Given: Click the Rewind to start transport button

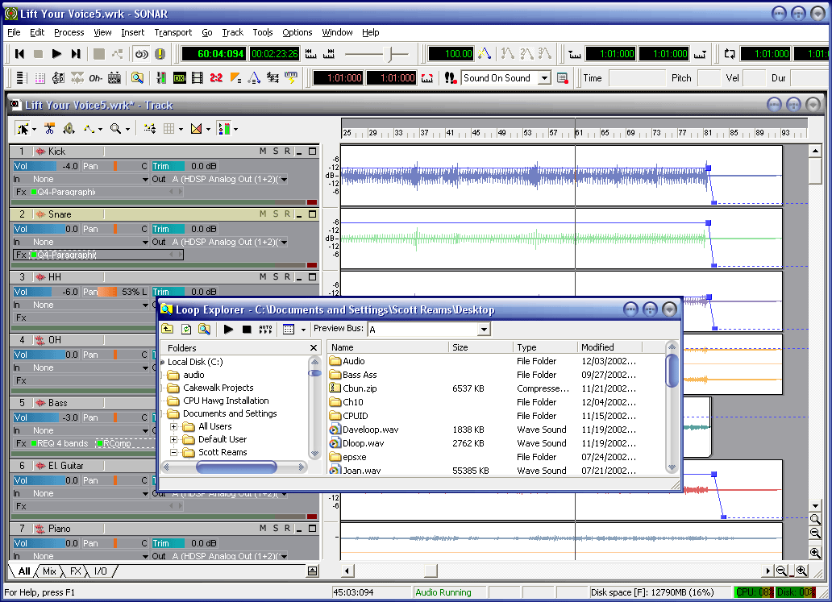Looking at the screenshot, I should tap(19, 54).
